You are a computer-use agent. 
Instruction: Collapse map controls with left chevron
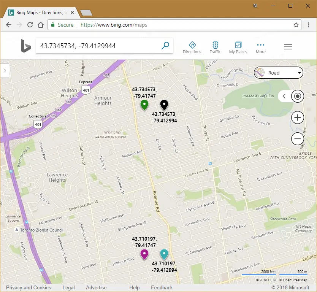click(x=284, y=96)
